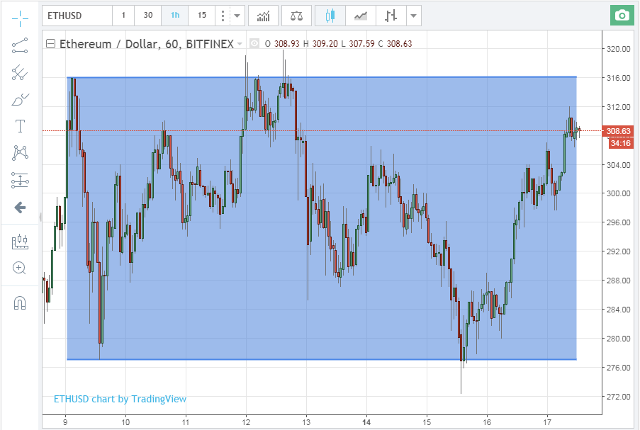This screenshot has width=640, height=430.
Task: Click the 308.63 current price label
Action: click(x=618, y=131)
